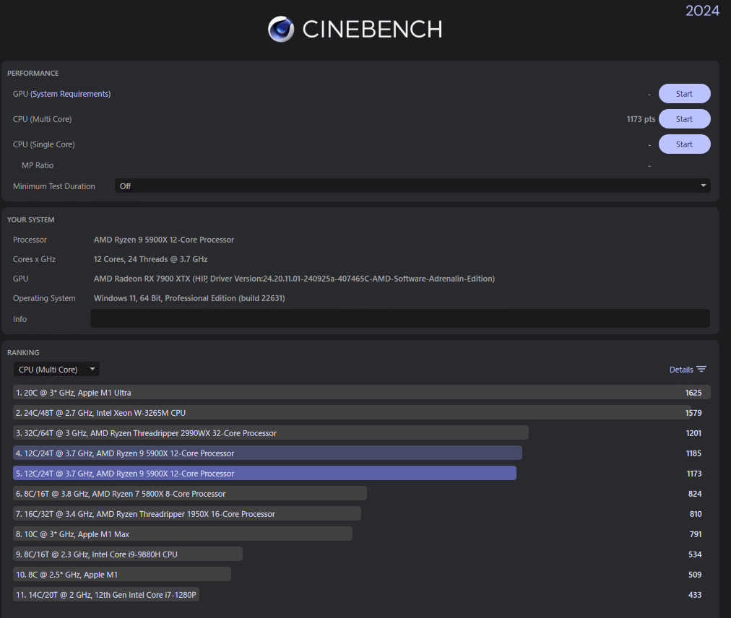Click the Details filter lines icon
Image resolution: width=731 pixels, height=618 pixels.
tap(701, 370)
